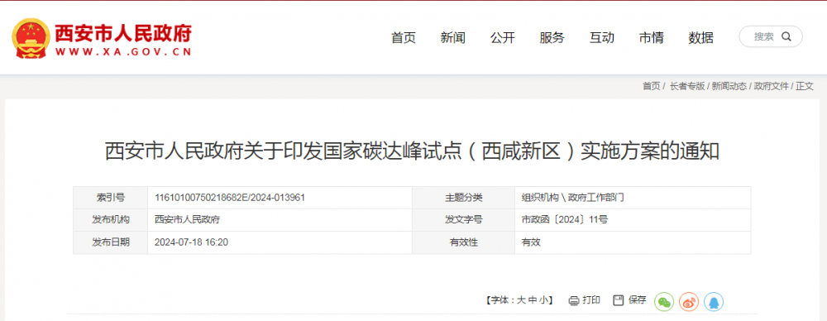Share via the blue QQ icon

[714, 301]
